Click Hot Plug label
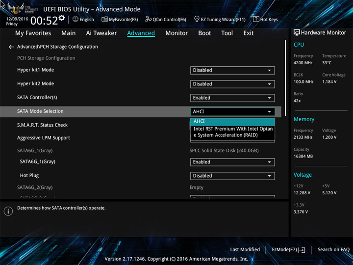The height and width of the screenshot is (265, 353). coord(29,176)
